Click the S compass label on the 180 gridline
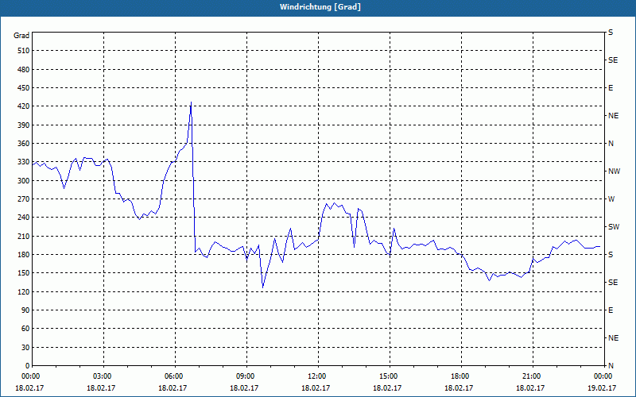This screenshot has width=636, height=397. point(611,255)
